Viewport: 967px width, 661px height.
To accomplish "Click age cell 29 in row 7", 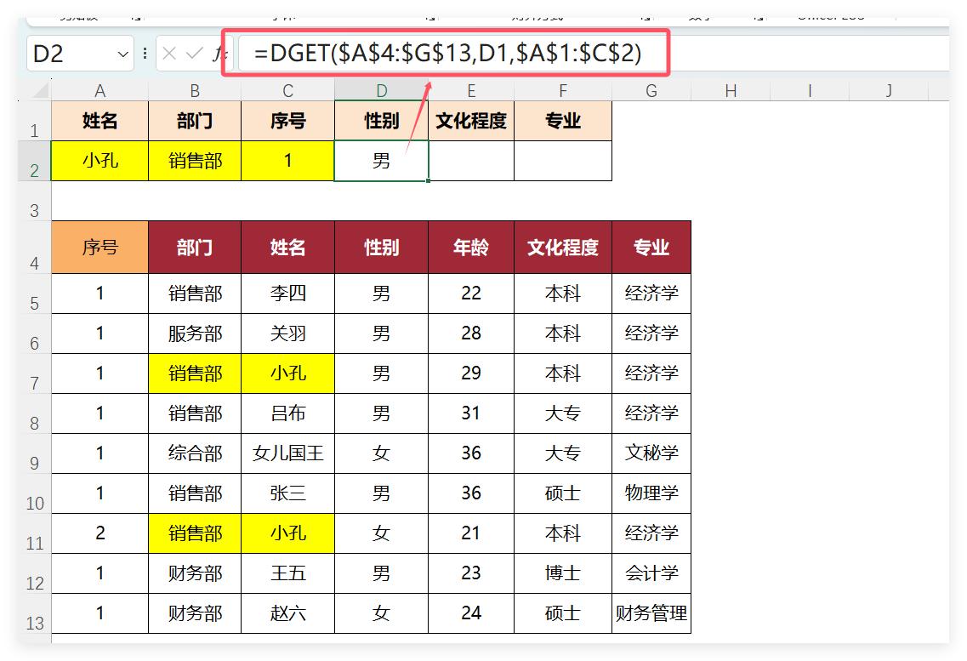I will 471,373.
